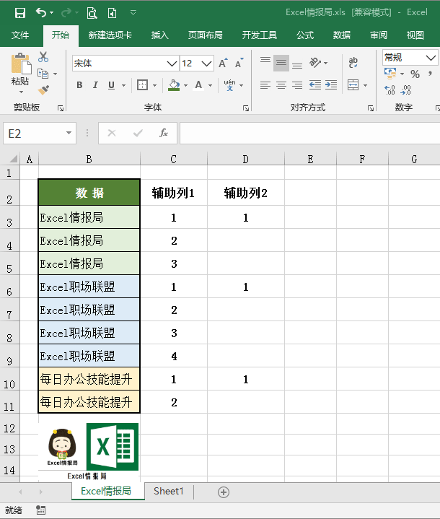This screenshot has height=519, width=440.
Task: Open alignment settings dialog launcher
Action: [x=371, y=108]
